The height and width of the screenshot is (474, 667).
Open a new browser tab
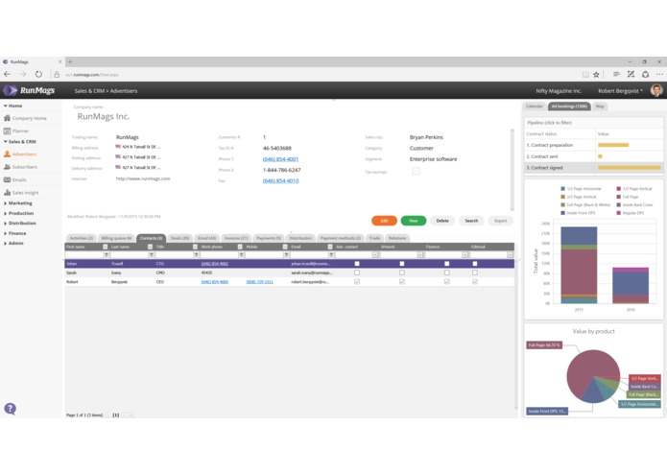tap(70, 61)
